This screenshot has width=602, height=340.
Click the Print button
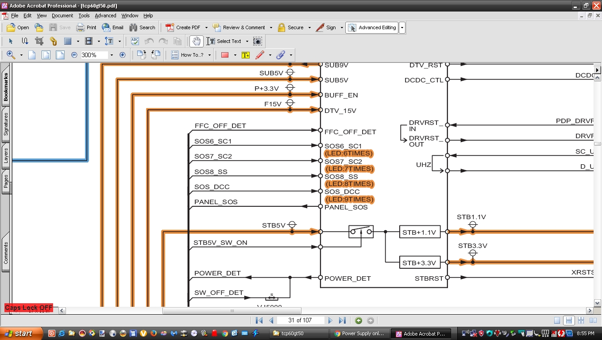click(86, 27)
